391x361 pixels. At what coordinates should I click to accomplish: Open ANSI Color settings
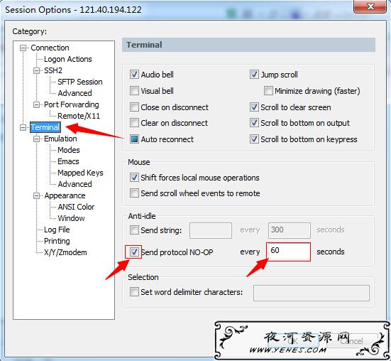76,207
